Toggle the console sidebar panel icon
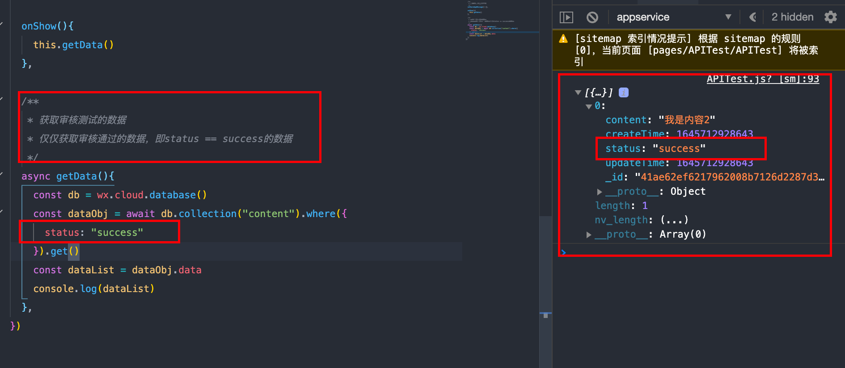The image size is (845, 368). click(x=566, y=17)
